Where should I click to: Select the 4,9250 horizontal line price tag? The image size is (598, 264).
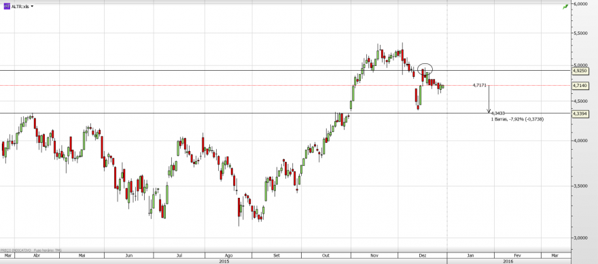tap(580, 71)
